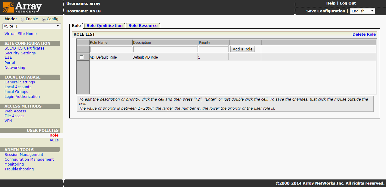Click the Array Networks logo
Image resolution: width=386 pixels, height=187 pixels.
pyautogui.click(x=22, y=7)
